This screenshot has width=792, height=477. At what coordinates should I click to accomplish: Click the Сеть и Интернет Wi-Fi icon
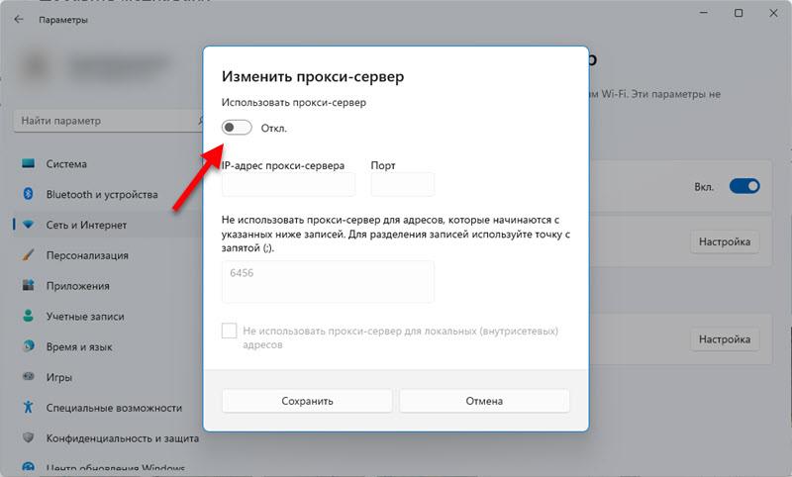pyautogui.click(x=29, y=225)
